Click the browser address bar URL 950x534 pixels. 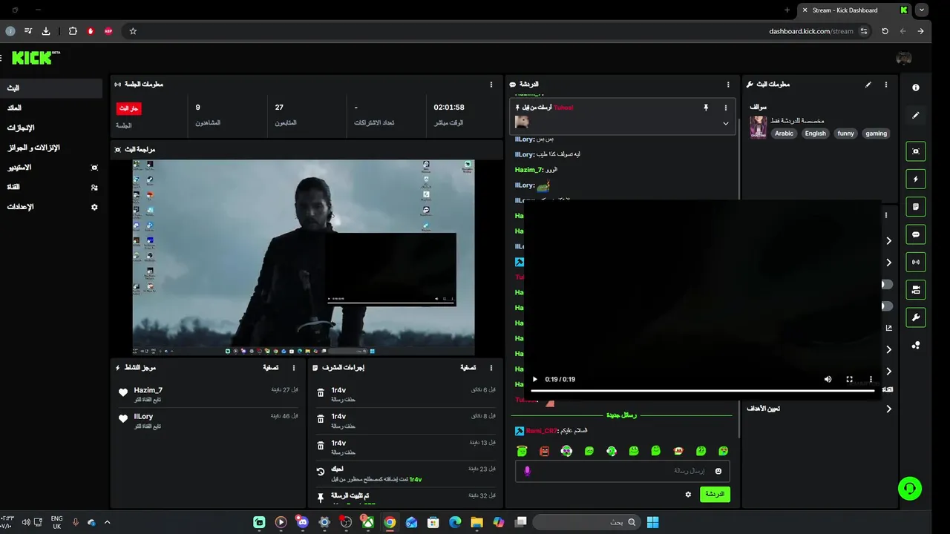click(811, 31)
